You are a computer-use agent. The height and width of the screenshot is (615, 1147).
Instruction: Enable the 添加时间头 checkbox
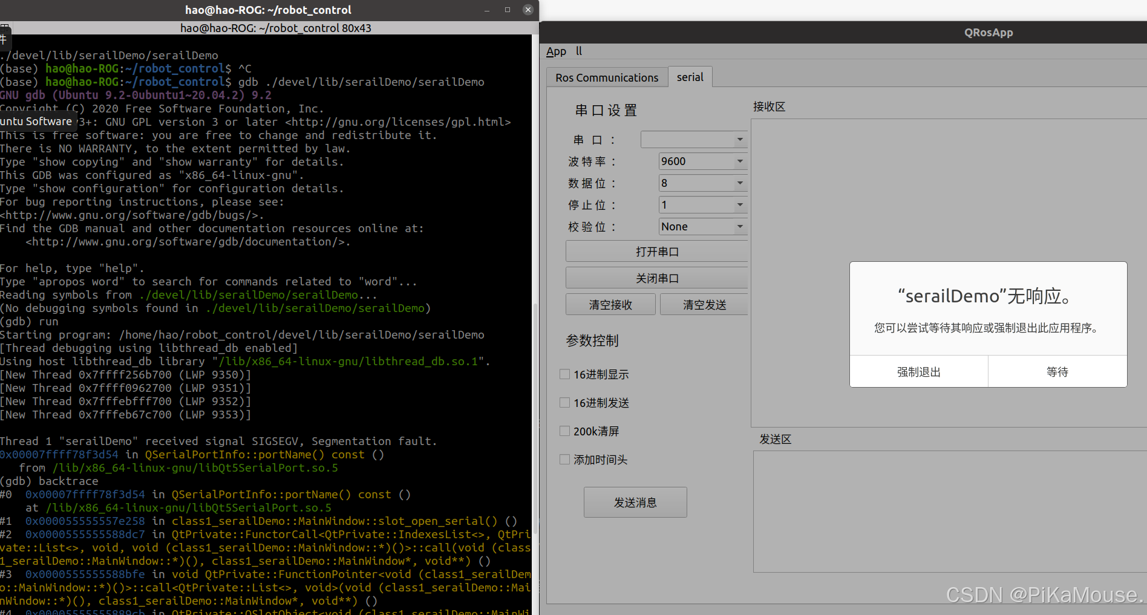(x=564, y=460)
